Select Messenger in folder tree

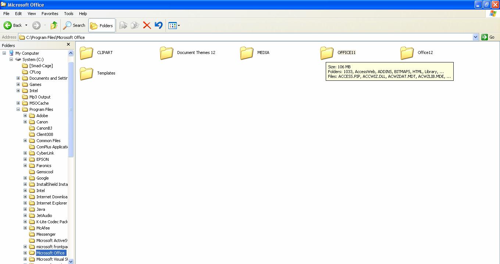coord(46,234)
